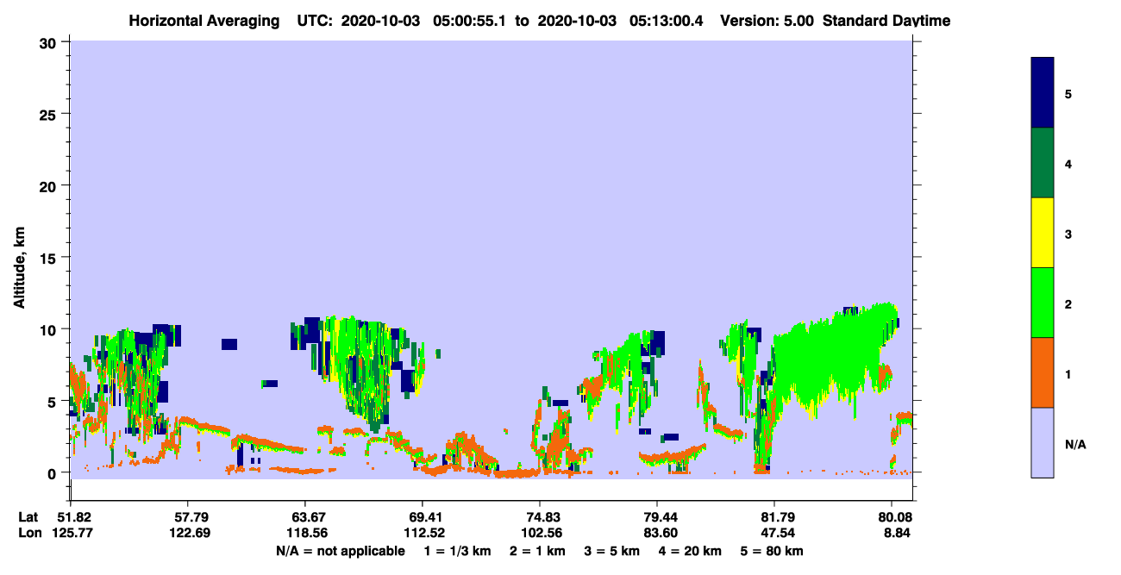Click the colorbar label 5
The image size is (1121, 575).
1068,93
